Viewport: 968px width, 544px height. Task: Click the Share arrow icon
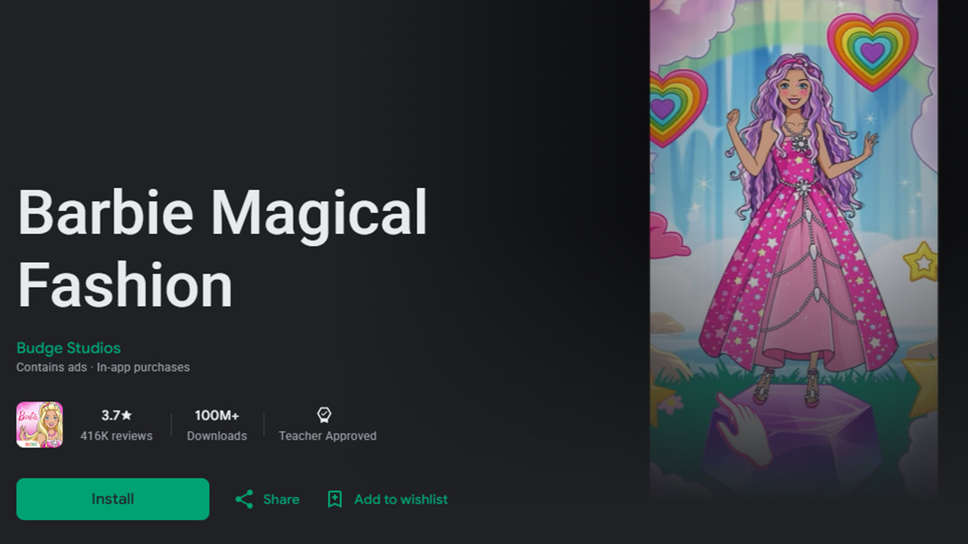pyautogui.click(x=244, y=499)
